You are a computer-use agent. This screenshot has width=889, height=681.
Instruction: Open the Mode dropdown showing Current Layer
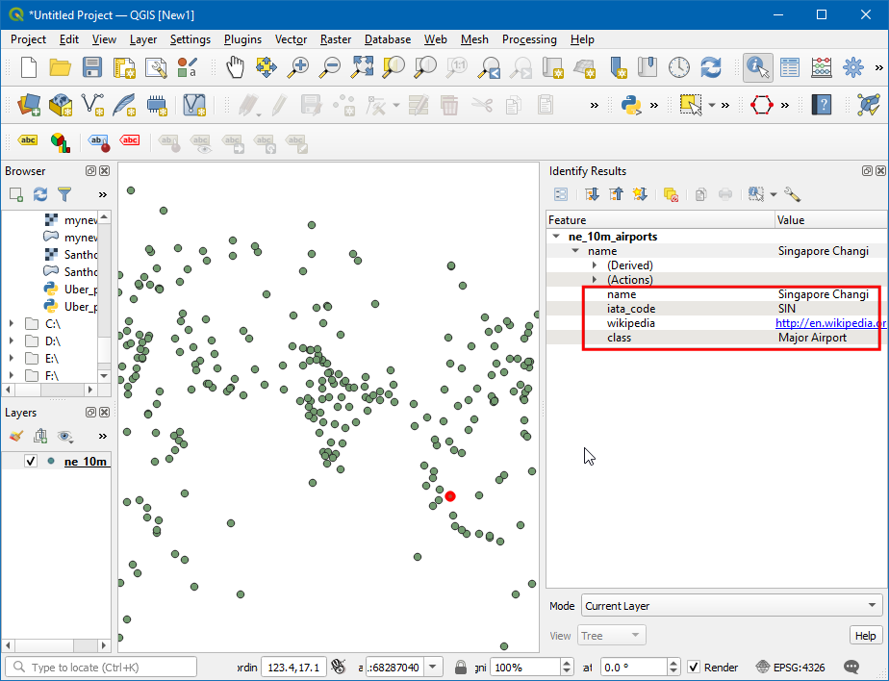tap(730, 606)
